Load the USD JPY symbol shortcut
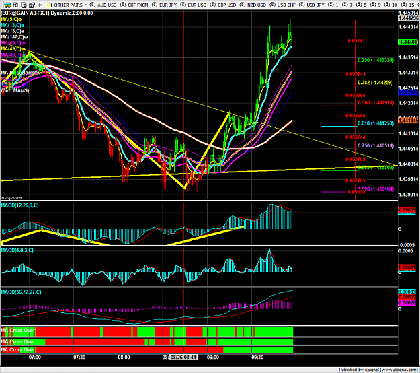 [312, 5]
